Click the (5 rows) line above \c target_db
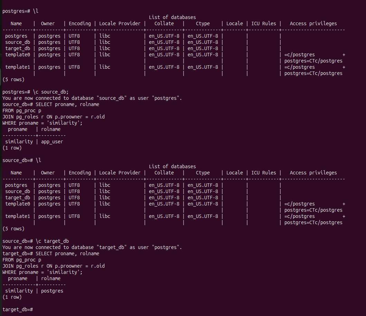The image size is (366, 316). 13,229
